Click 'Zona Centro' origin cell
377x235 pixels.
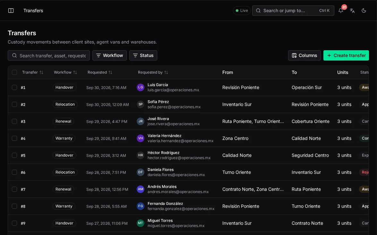tap(235, 138)
